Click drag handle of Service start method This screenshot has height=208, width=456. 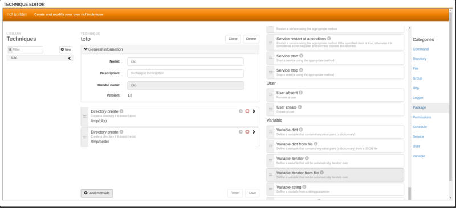270,58
